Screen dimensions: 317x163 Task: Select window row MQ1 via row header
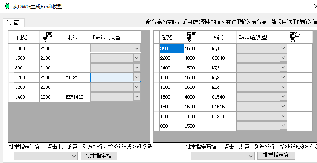157,48
